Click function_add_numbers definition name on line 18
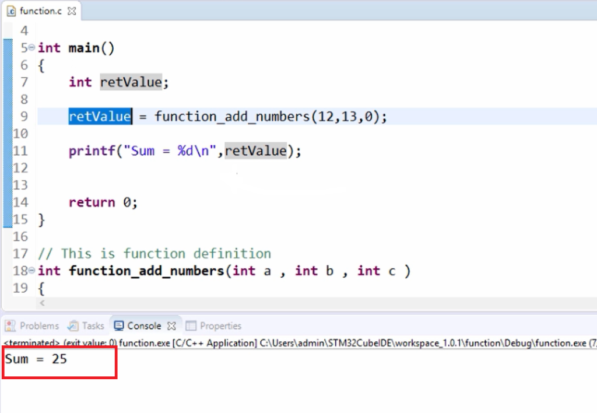This screenshot has width=597, height=413. click(146, 271)
